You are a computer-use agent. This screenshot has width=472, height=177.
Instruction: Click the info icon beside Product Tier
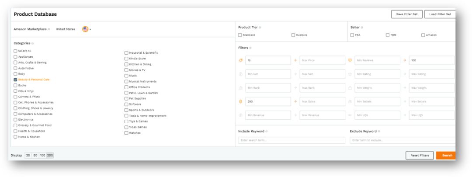(x=260, y=28)
